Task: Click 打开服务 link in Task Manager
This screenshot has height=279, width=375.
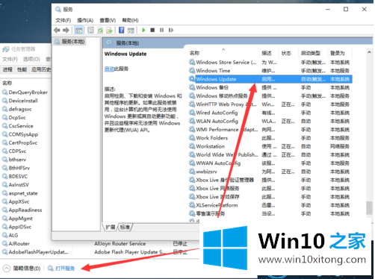Action: pyautogui.click(x=65, y=269)
